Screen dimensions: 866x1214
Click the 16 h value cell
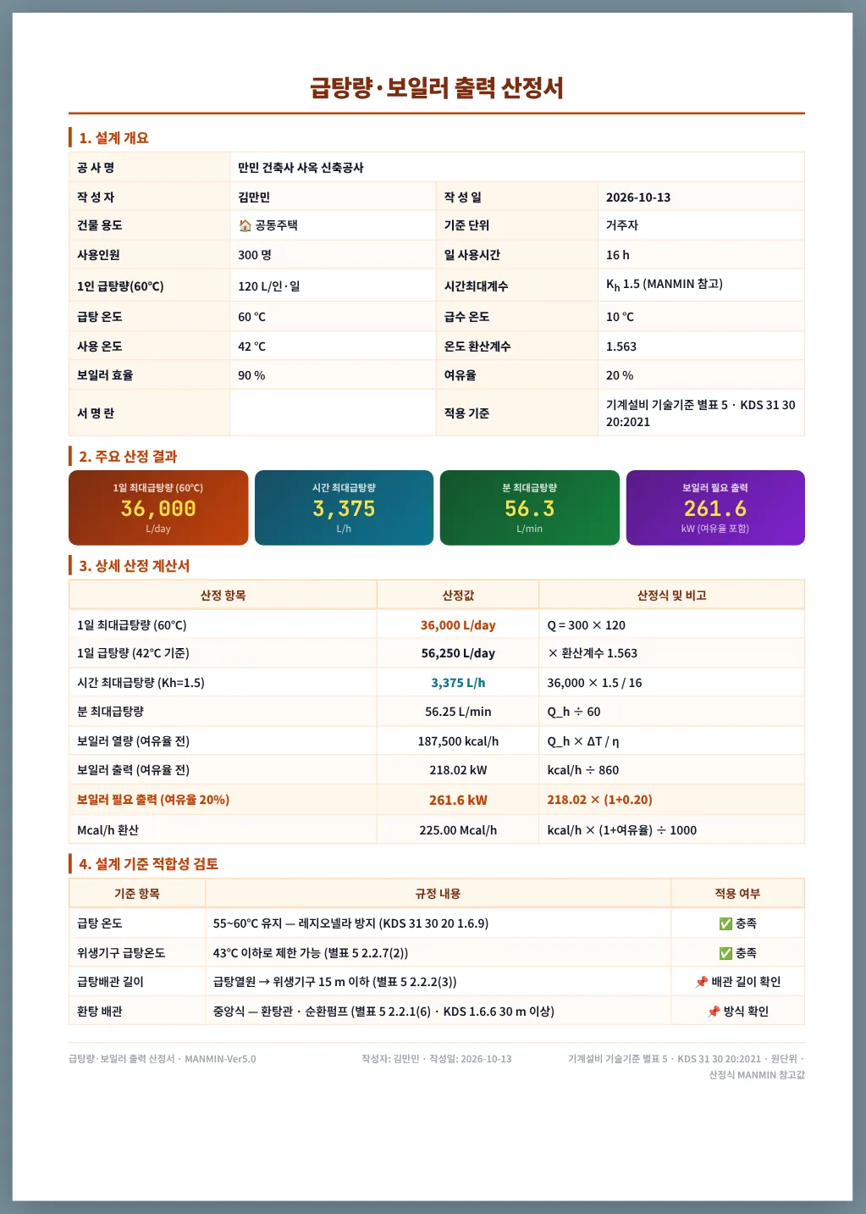701,254
